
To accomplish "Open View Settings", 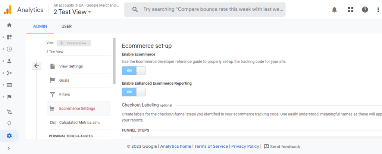I will coord(79,66).
